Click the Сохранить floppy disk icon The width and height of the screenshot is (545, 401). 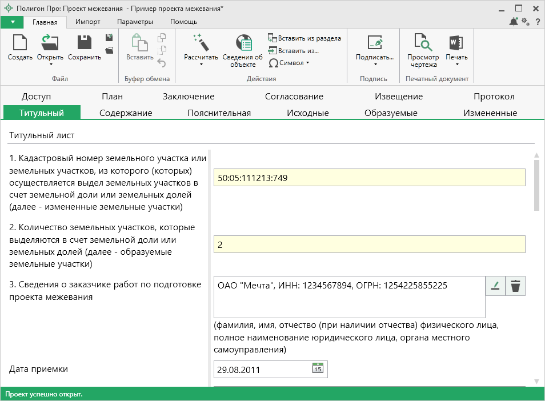pyautogui.click(x=85, y=43)
